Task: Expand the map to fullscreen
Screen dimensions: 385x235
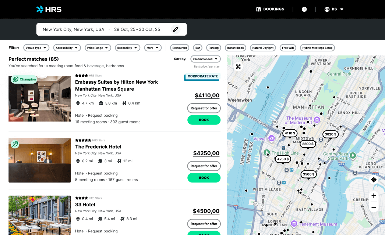Action: click(x=238, y=67)
